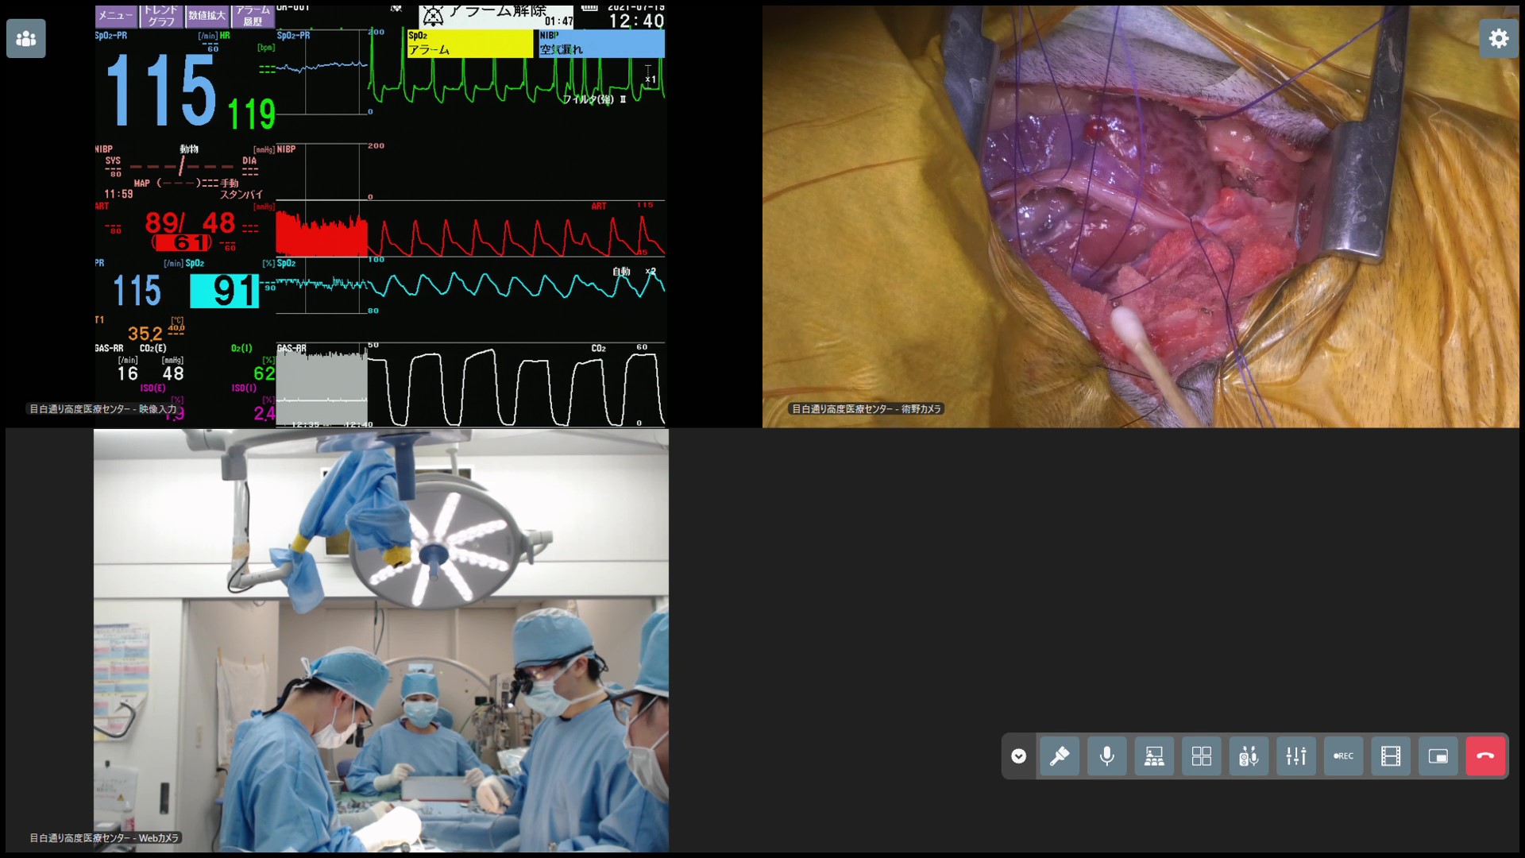Toggle the microphone mute button
This screenshot has width=1525, height=858.
1106,756
